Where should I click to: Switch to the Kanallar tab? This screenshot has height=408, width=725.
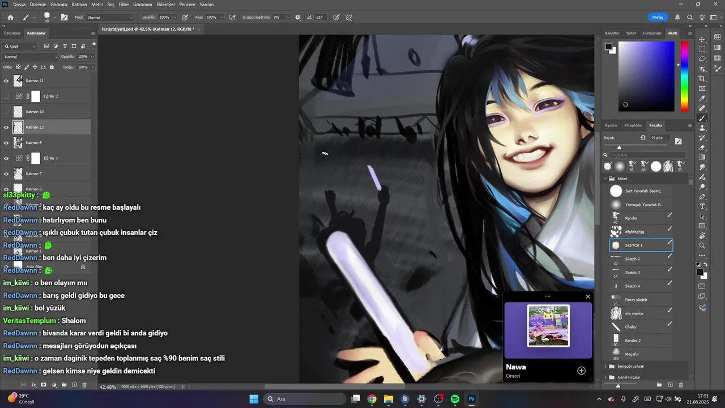tap(612, 33)
